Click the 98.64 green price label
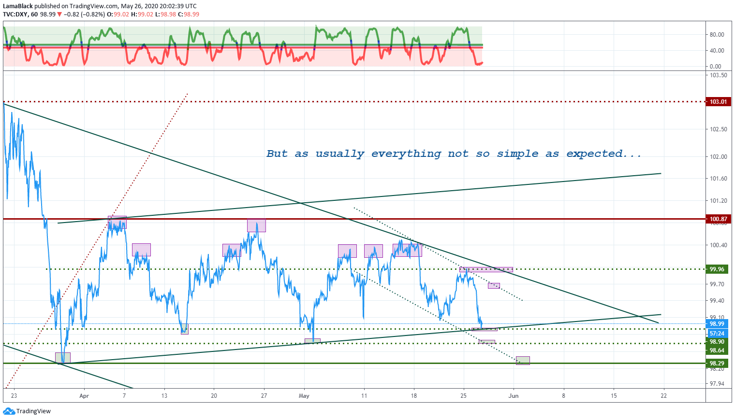 pos(717,350)
